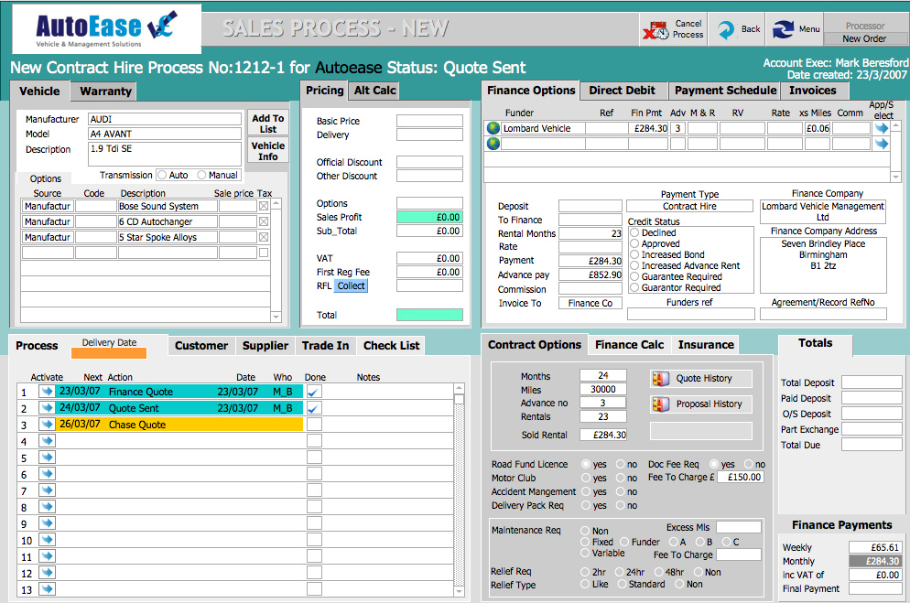
Task: Click funder list scroll down arrow
Action: (x=895, y=177)
